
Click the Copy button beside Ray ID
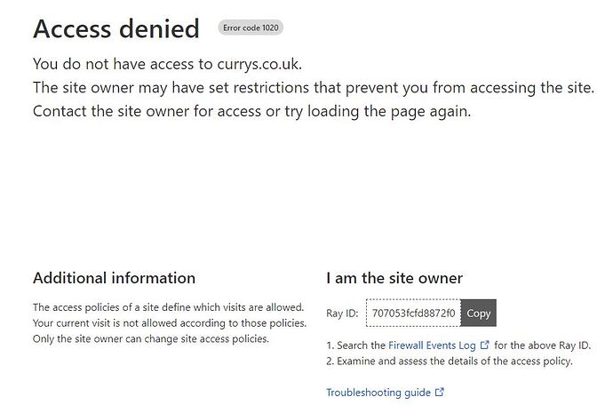(x=478, y=313)
